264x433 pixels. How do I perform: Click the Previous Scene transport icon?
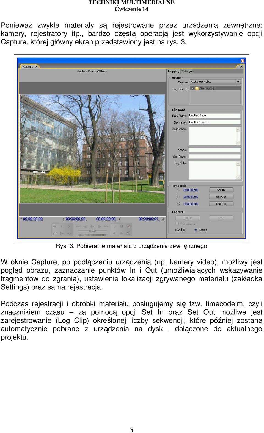55,233
